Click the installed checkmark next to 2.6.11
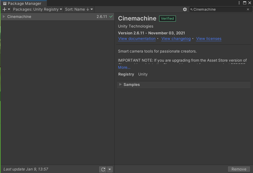Screen dimensions: 253x173 111,16
